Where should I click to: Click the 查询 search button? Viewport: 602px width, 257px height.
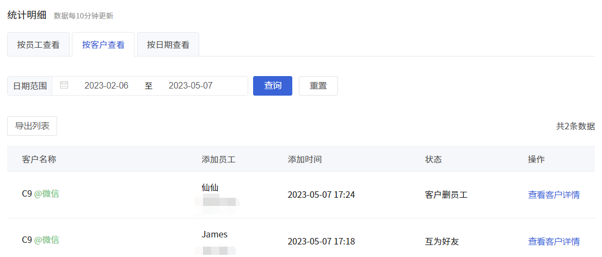273,86
